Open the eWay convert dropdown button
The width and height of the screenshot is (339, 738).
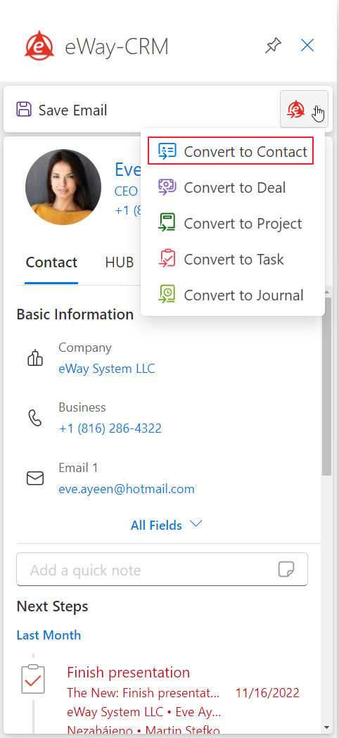(x=304, y=109)
